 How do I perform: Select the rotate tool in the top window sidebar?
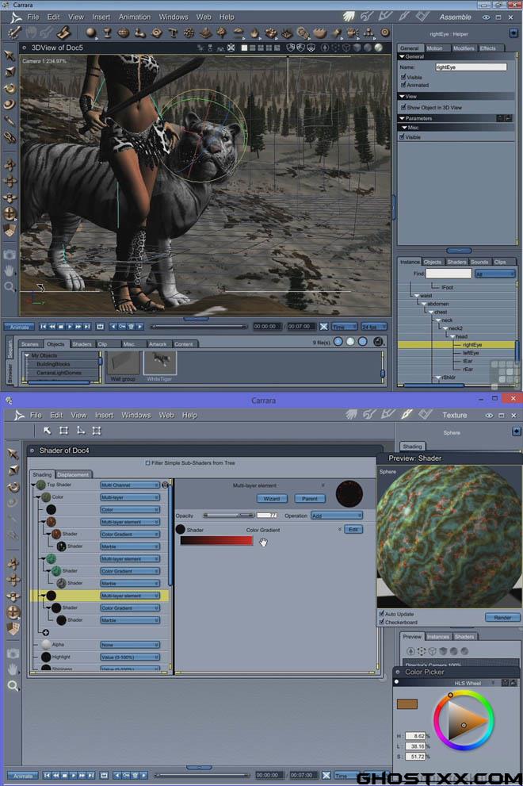(10, 88)
